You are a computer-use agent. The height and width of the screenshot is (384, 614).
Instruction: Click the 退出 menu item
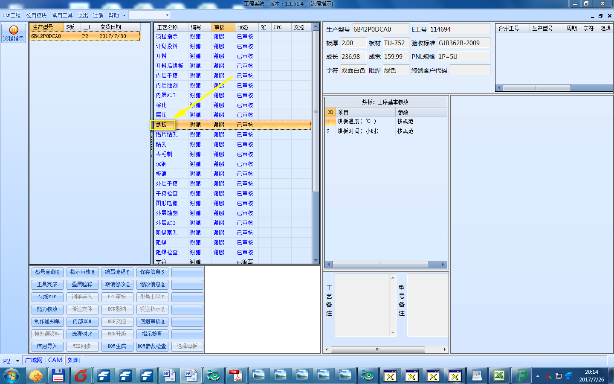click(83, 15)
